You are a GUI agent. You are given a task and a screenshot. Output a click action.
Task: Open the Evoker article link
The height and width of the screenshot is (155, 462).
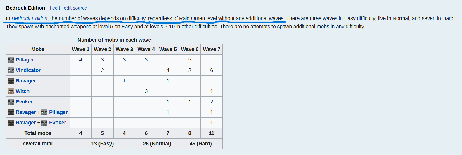coord(24,102)
